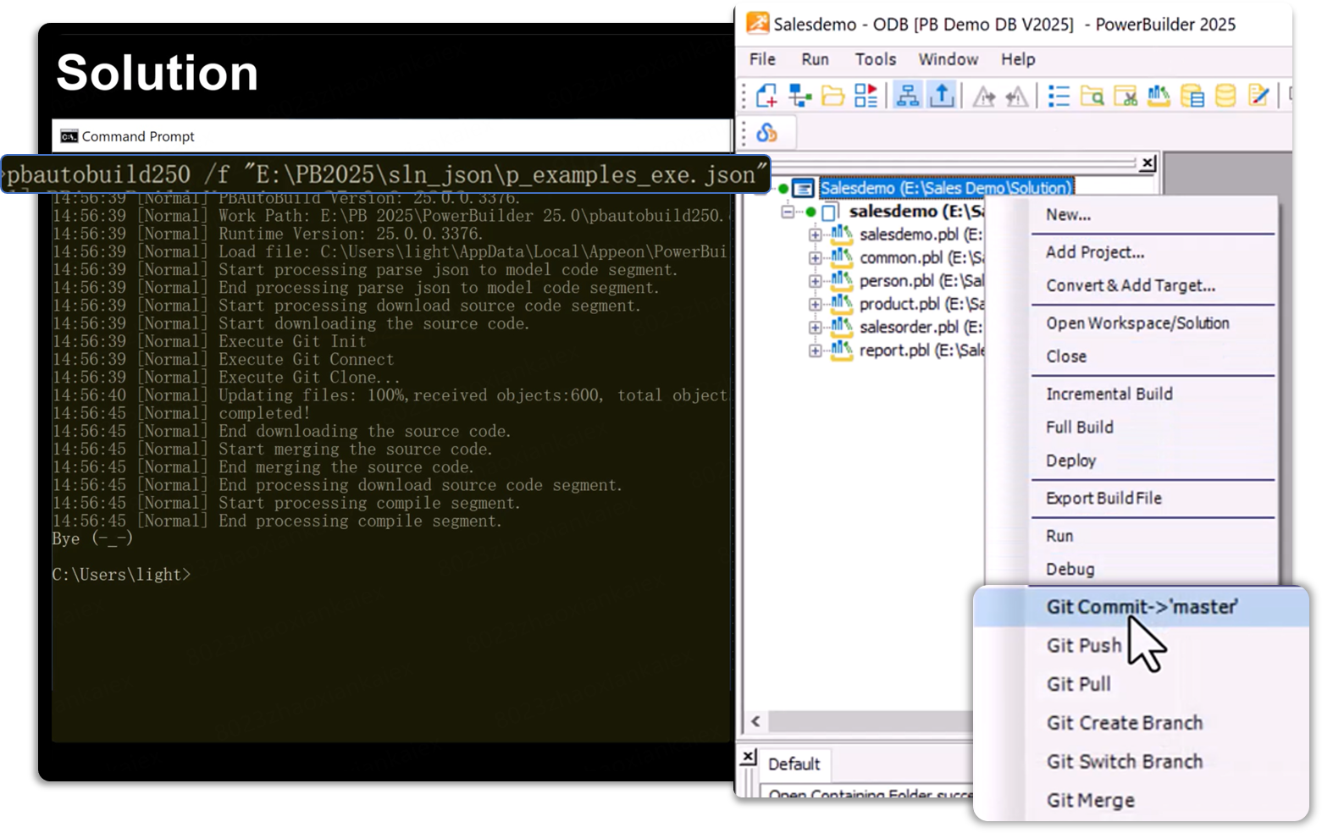Click the Previous Error grayed warning icon

click(1016, 97)
